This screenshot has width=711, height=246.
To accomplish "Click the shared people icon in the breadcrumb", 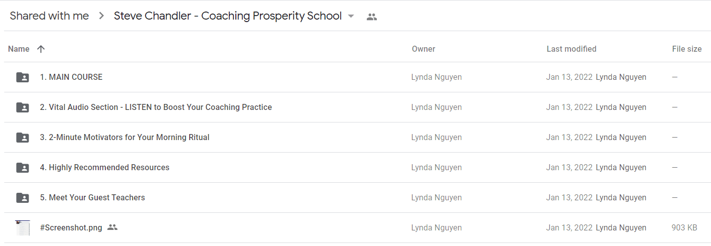I will coord(372,17).
